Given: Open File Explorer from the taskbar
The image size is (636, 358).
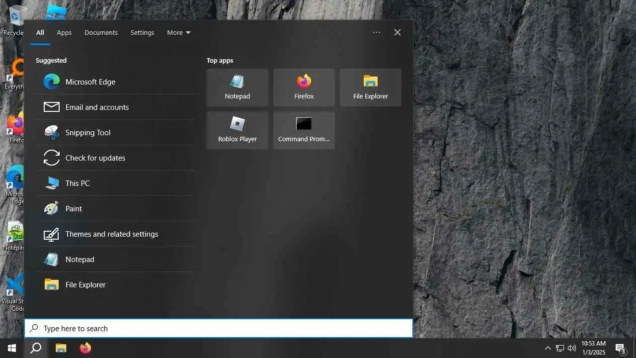Looking at the screenshot, I should (61, 348).
